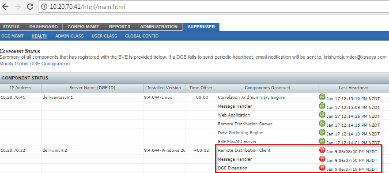Click Message Handler under dell-winvm2
The height and width of the screenshot is (173, 389).
point(235,159)
